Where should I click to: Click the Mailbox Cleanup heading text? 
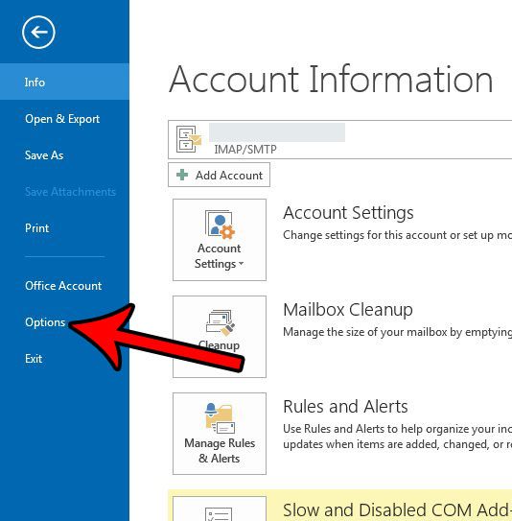(348, 309)
